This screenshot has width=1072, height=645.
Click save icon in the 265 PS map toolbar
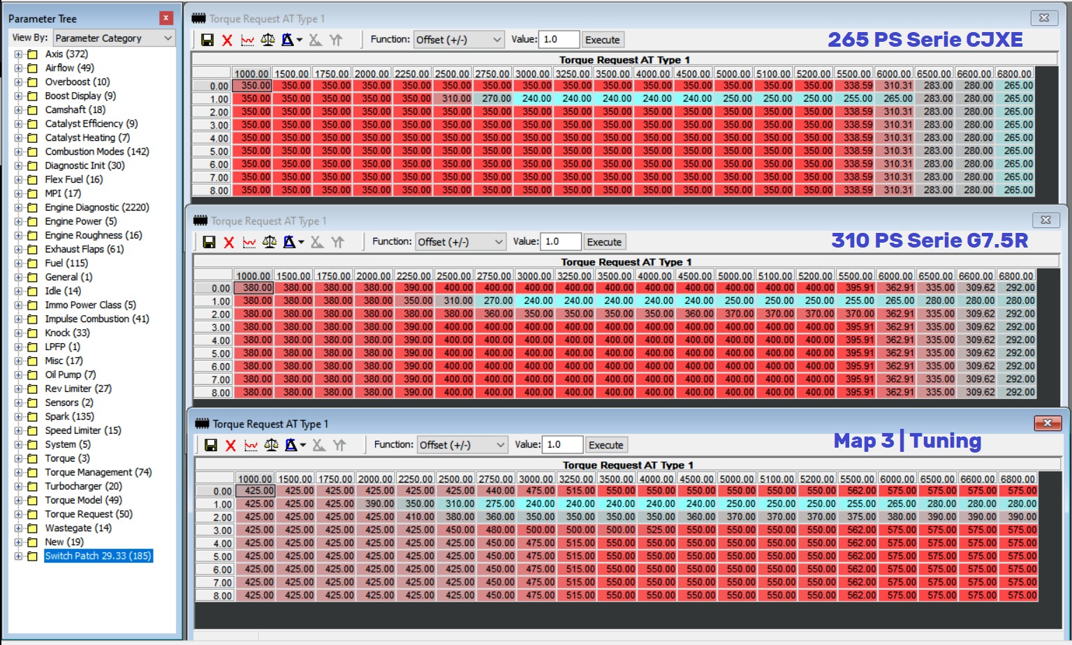tap(207, 40)
